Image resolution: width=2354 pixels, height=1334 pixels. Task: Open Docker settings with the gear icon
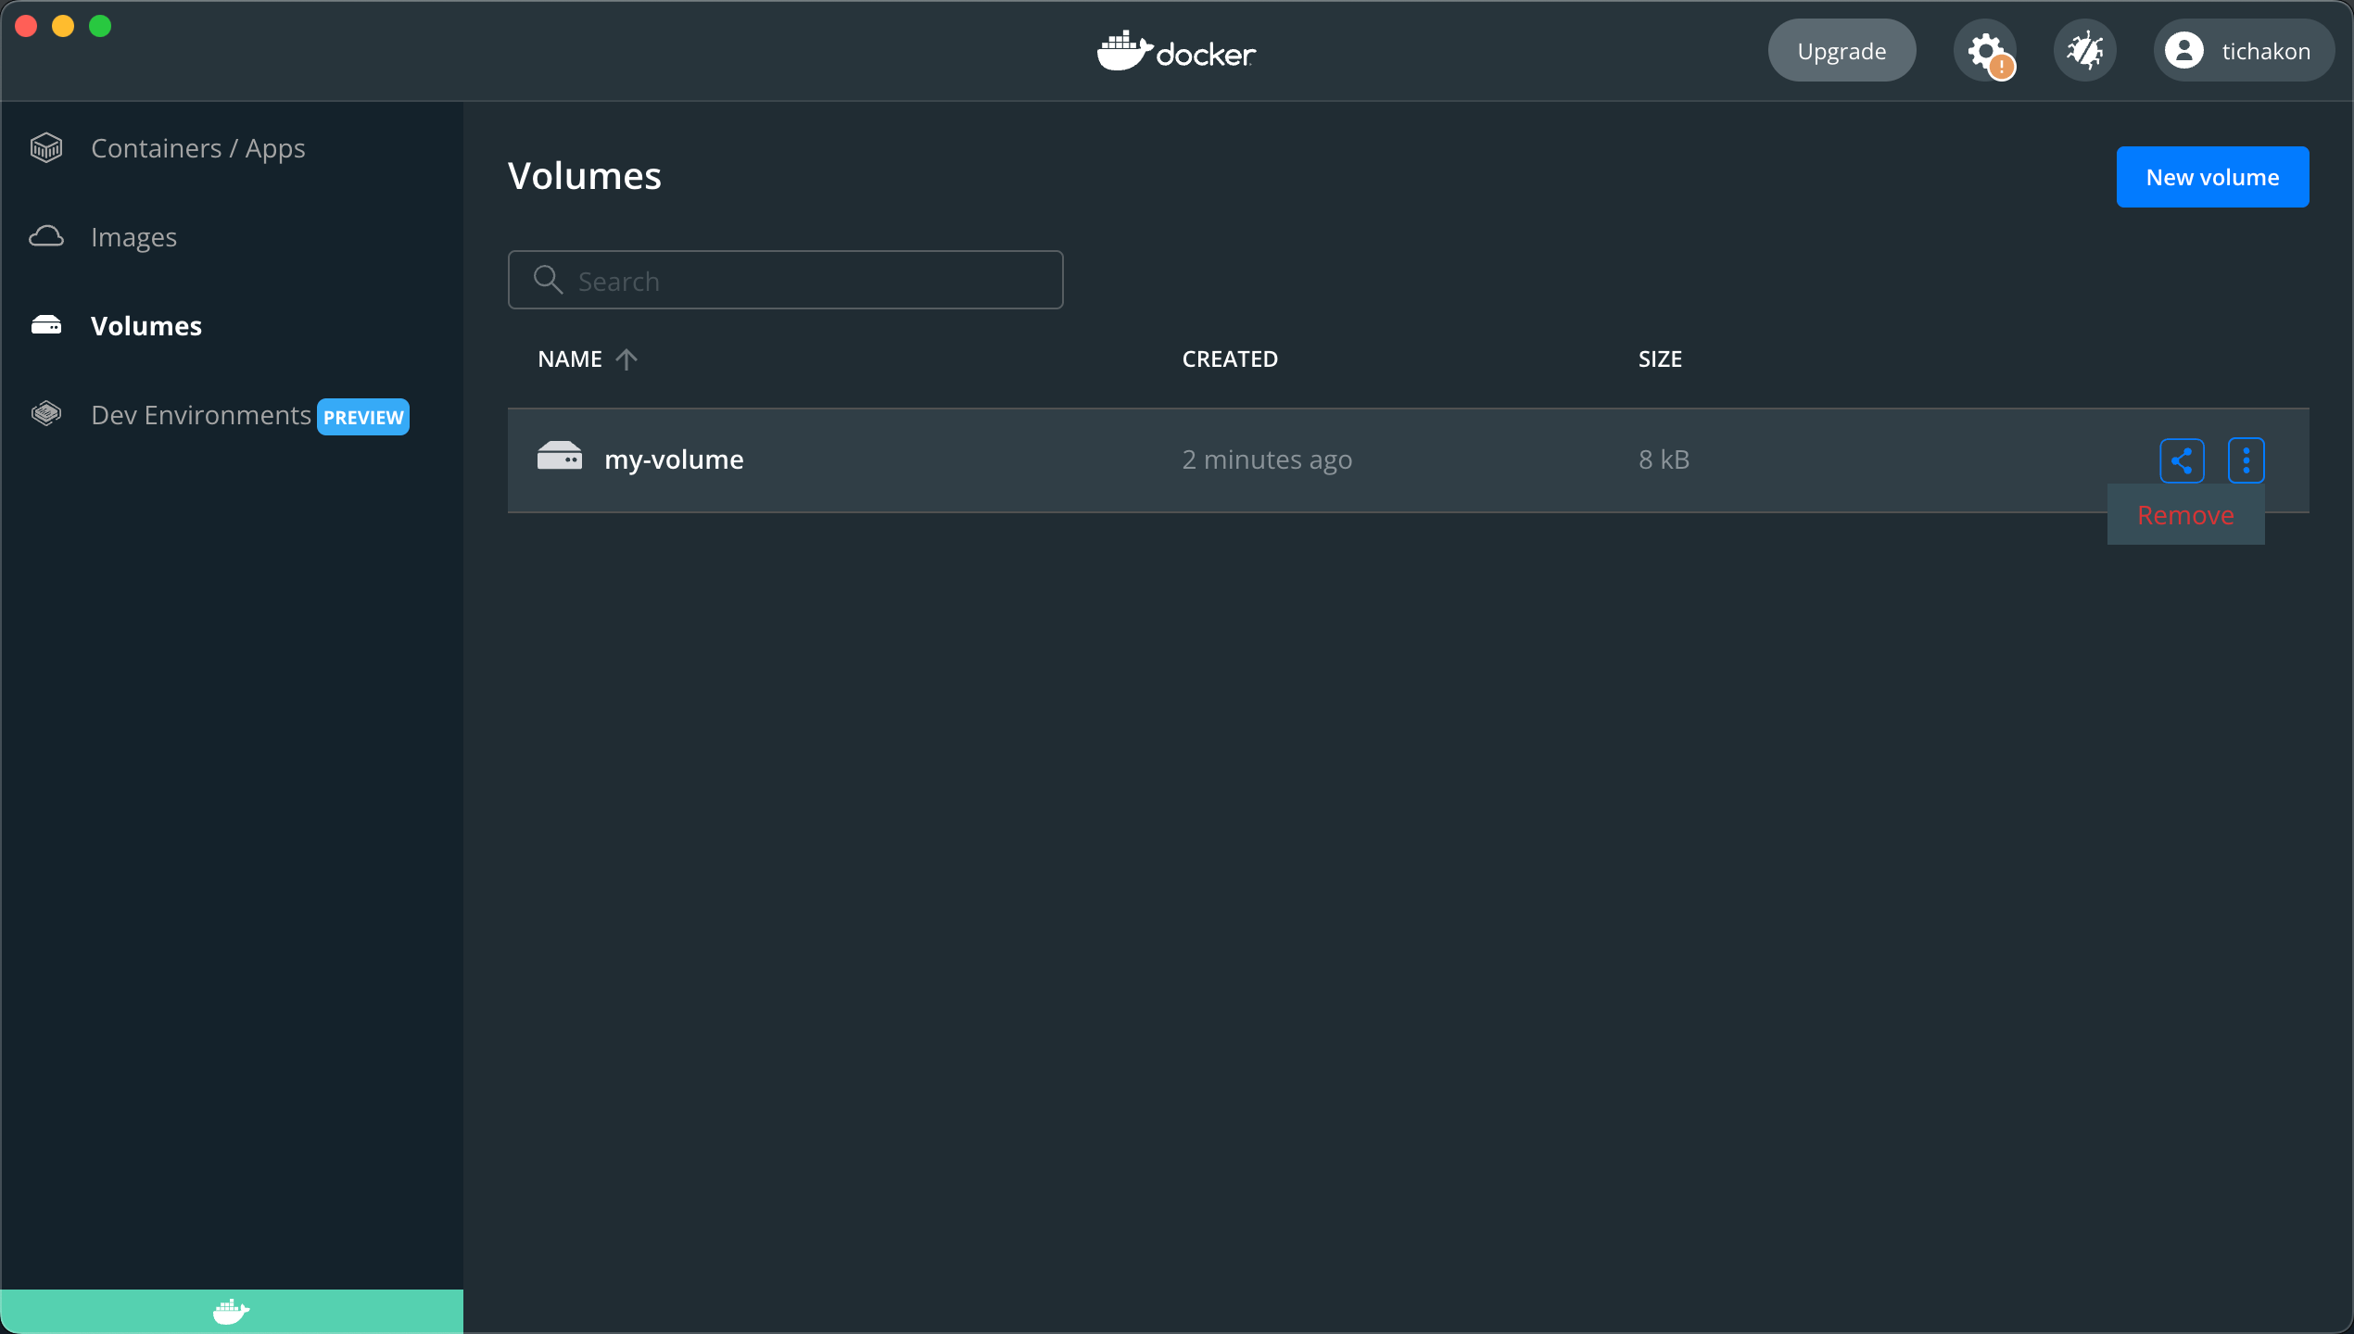pos(1986,50)
